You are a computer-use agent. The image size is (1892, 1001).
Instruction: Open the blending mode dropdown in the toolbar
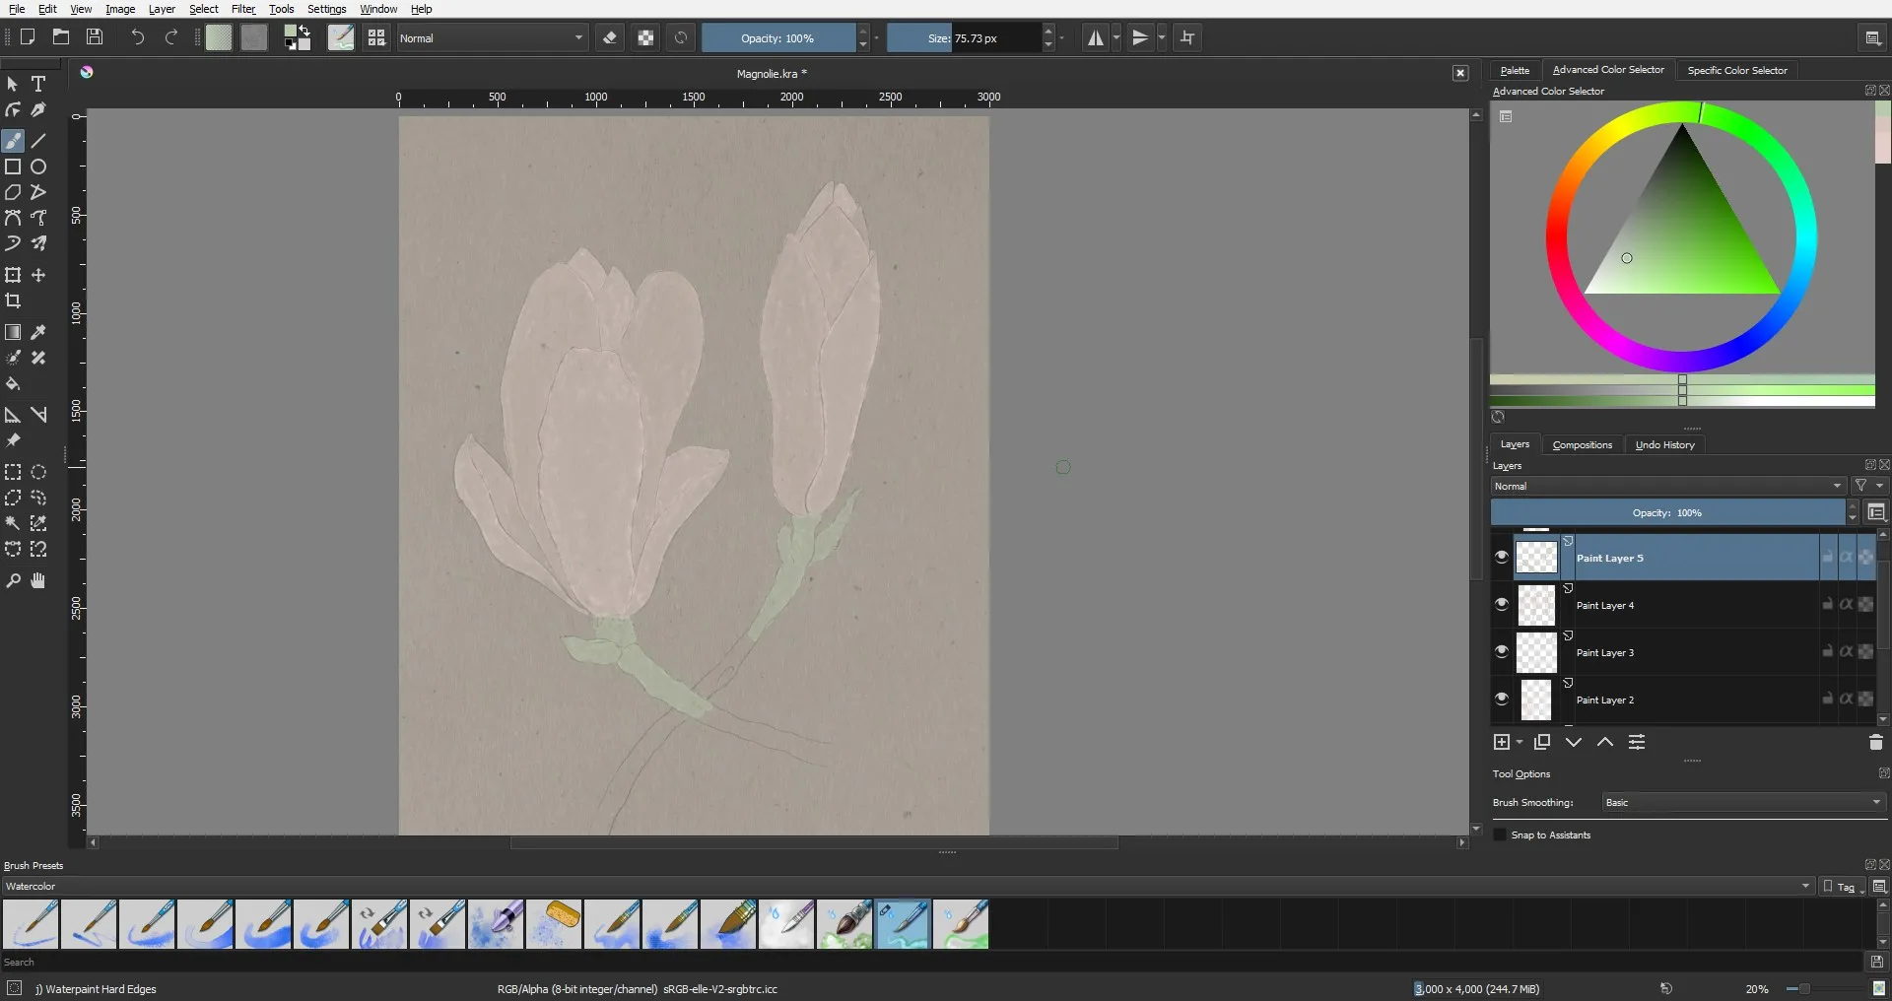pyautogui.click(x=492, y=38)
